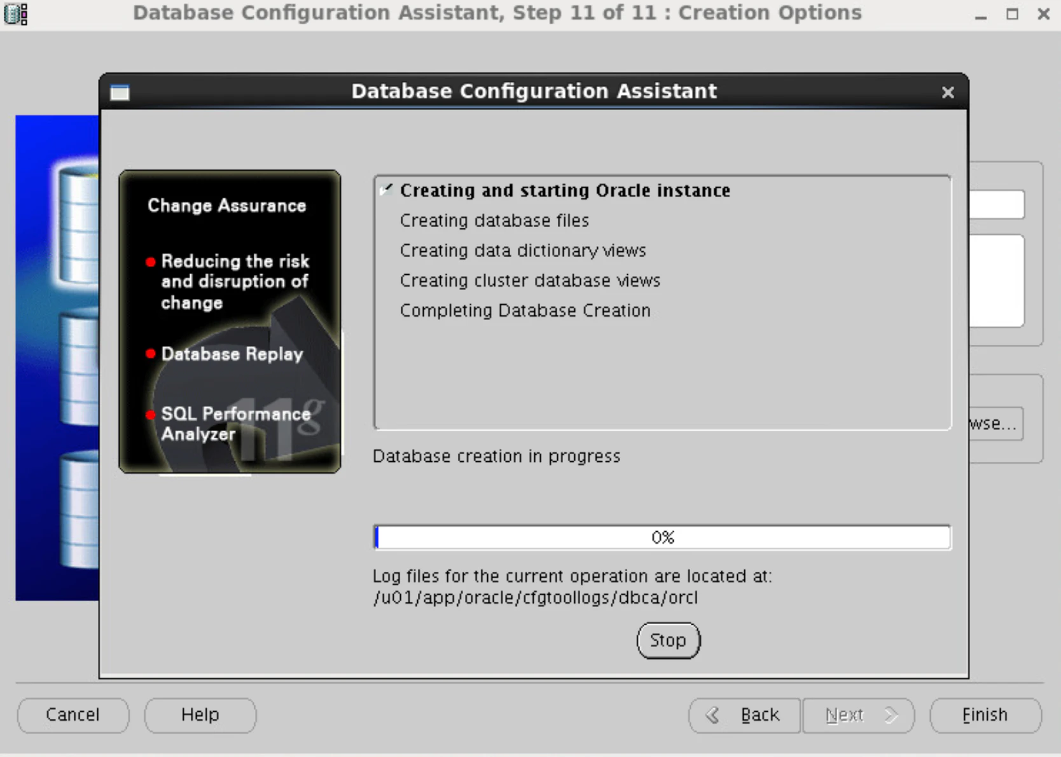The width and height of the screenshot is (1061, 757).
Task: Click the top input field behind the dialog
Action: point(997,205)
